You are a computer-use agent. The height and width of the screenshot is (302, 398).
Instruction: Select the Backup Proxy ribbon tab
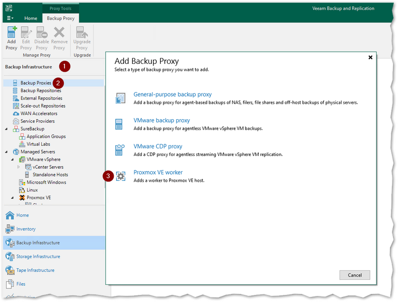(x=60, y=18)
